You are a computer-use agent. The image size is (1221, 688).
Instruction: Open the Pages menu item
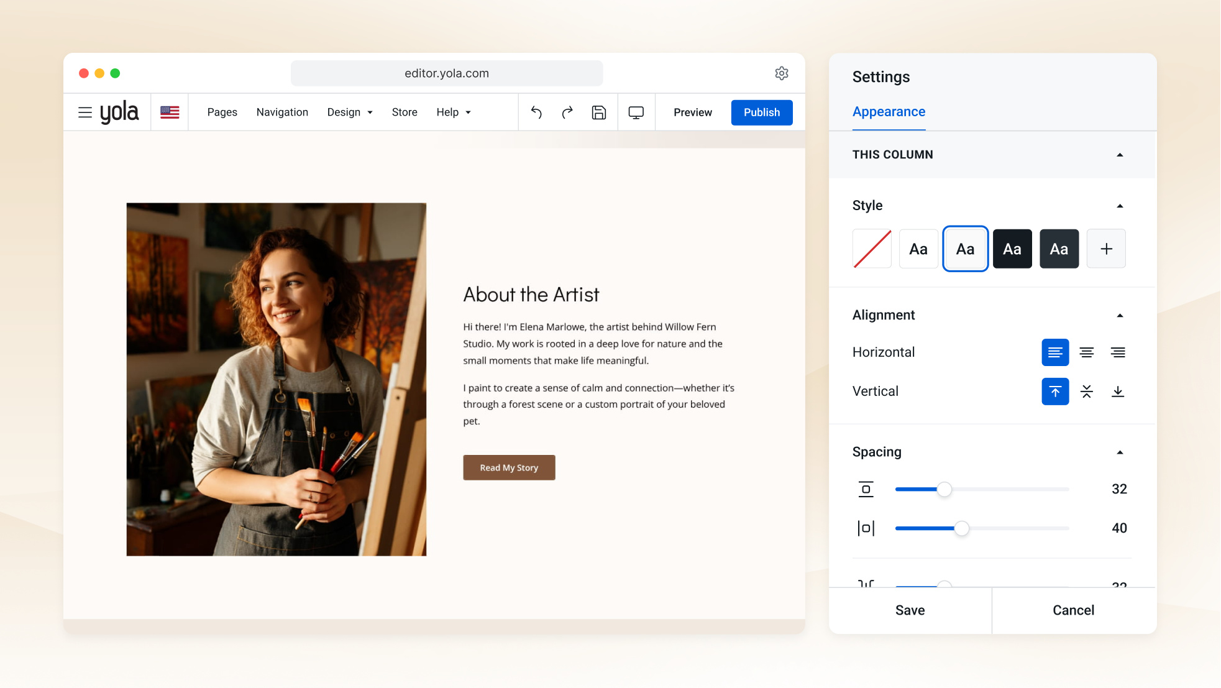pos(222,112)
